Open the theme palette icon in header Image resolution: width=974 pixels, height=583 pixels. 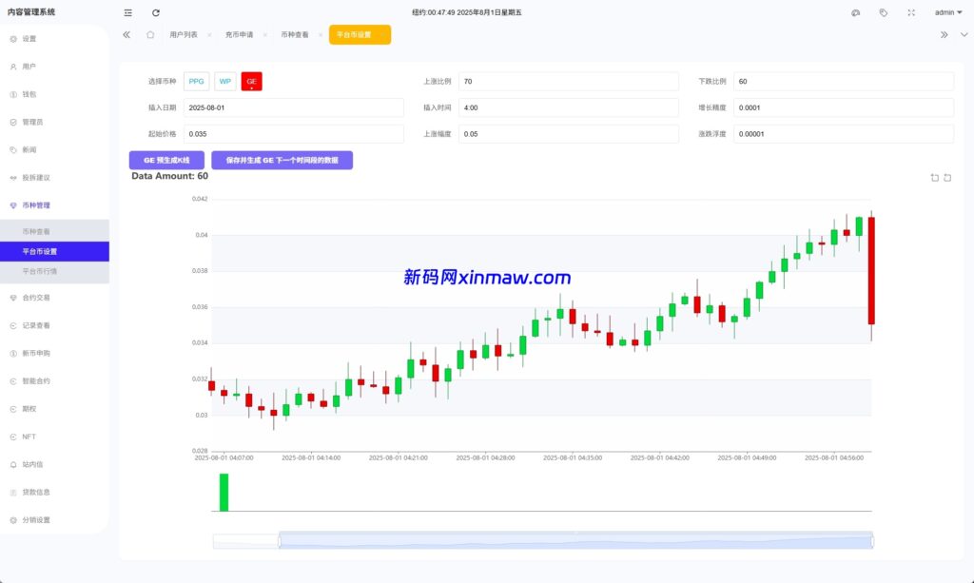pyautogui.click(x=855, y=12)
